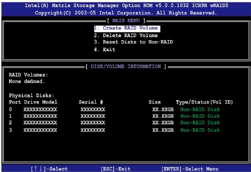Click port number 0 in disk list
251x172 pixels.
click(x=10, y=109)
